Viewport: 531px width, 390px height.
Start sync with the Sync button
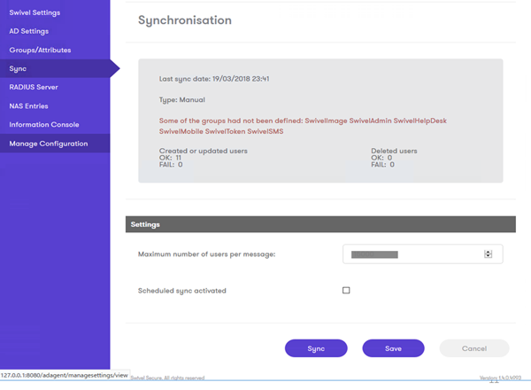click(x=316, y=348)
